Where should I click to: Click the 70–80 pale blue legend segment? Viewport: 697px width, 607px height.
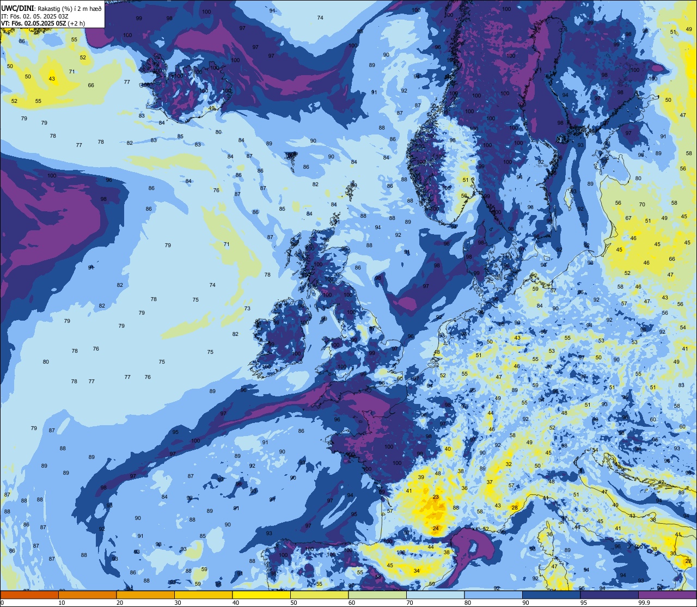(x=435, y=595)
